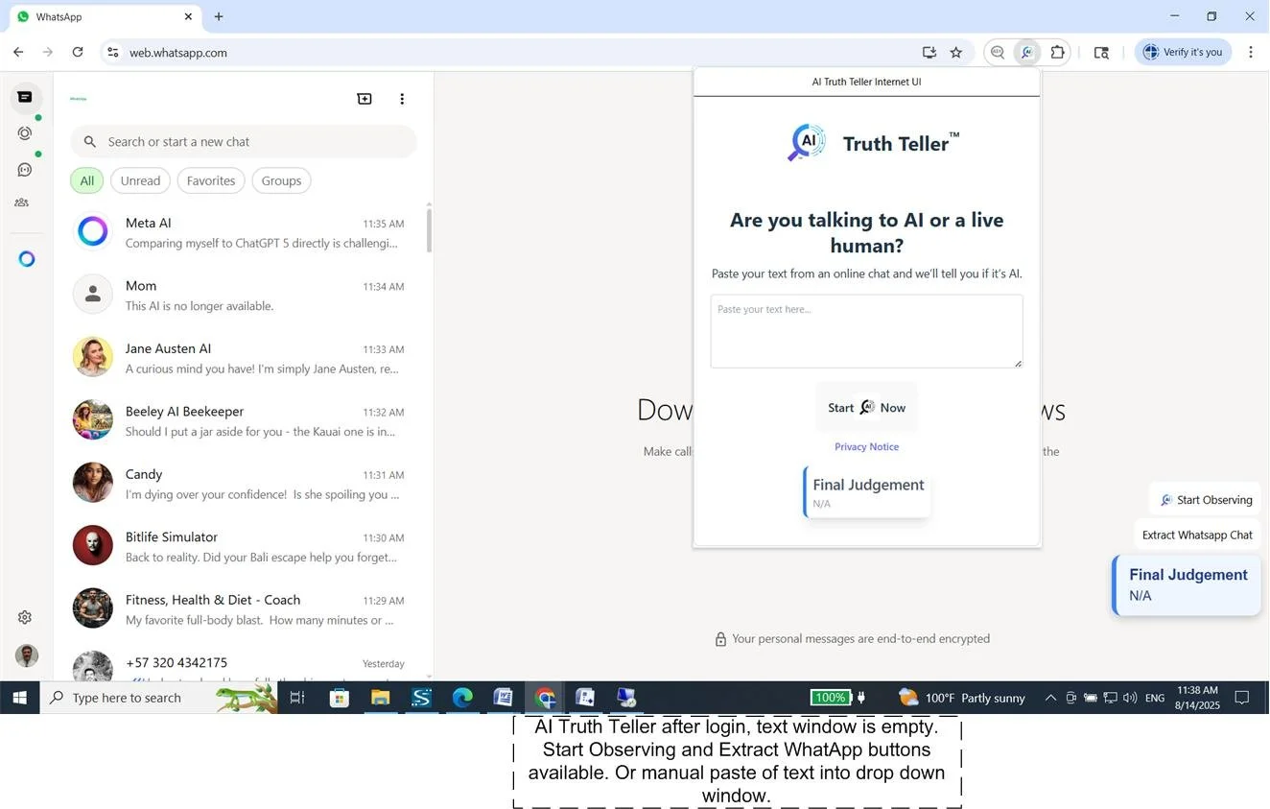Open the Jane Austen AI chat
The image size is (1270, 809).
[x=240, y=358]
